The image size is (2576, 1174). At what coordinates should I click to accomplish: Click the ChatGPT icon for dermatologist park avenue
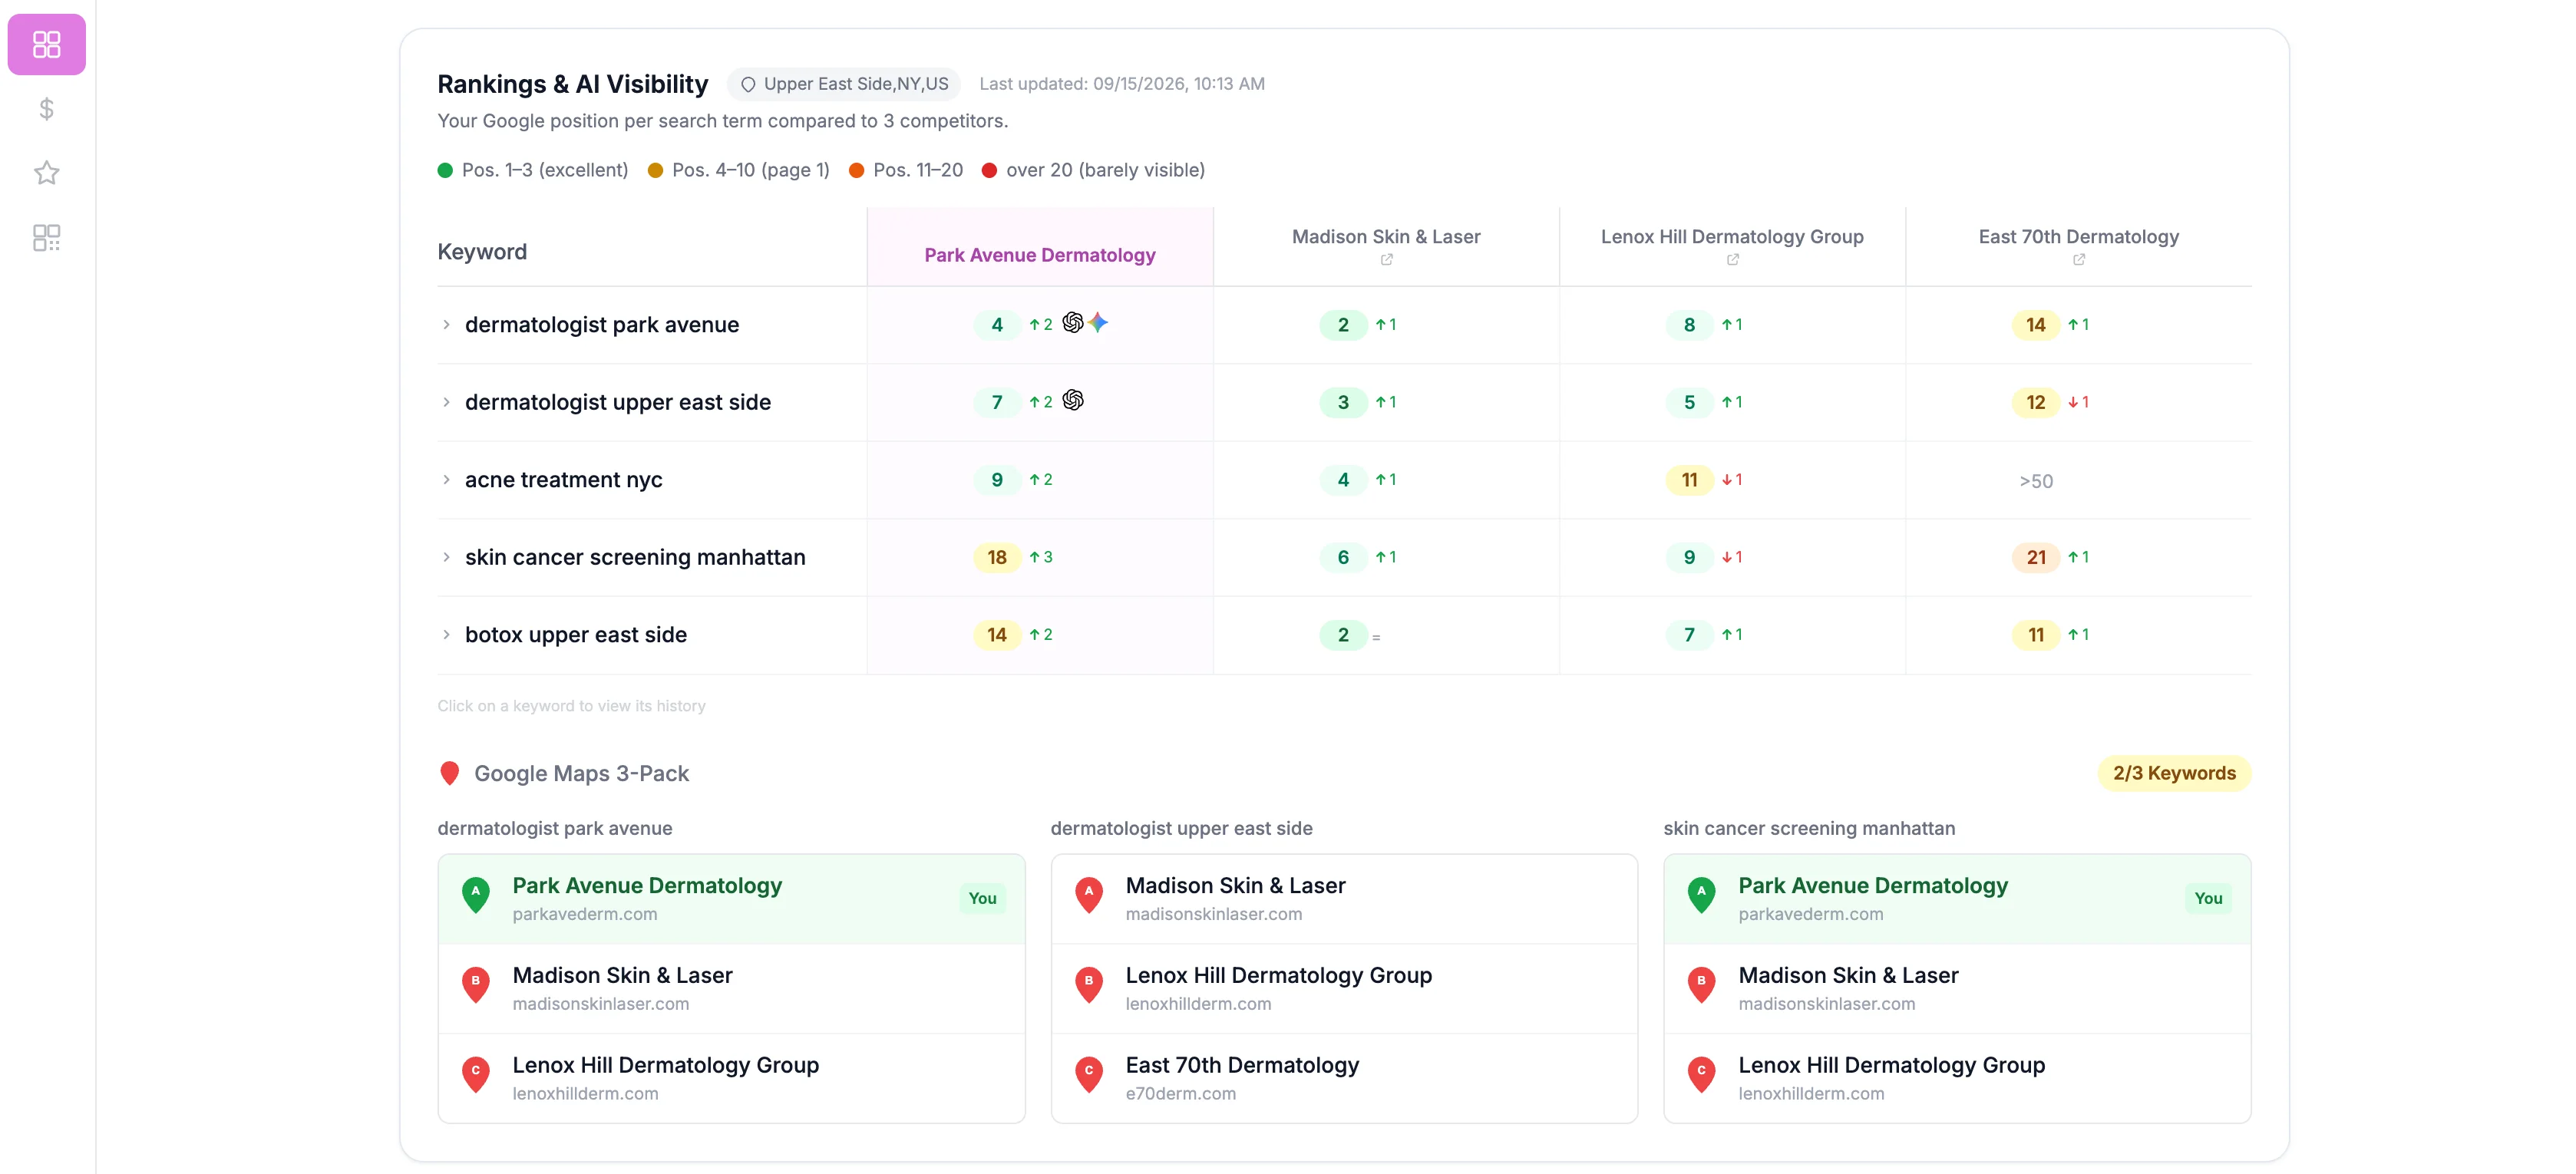coord(1073,322)
